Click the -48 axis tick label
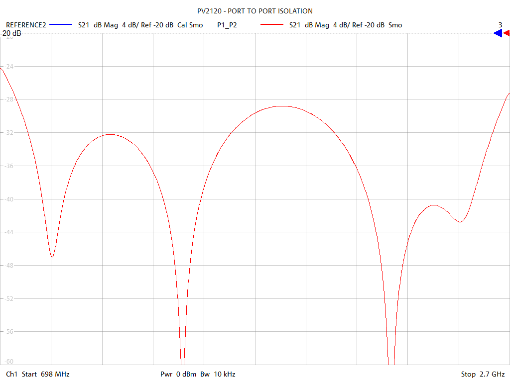 click(8, 266)
